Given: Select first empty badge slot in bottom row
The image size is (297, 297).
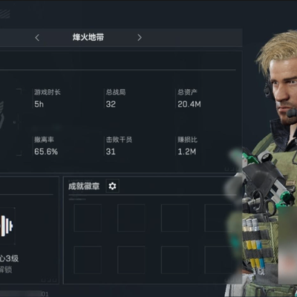Looking at the screenshot, I should [88, 260].
